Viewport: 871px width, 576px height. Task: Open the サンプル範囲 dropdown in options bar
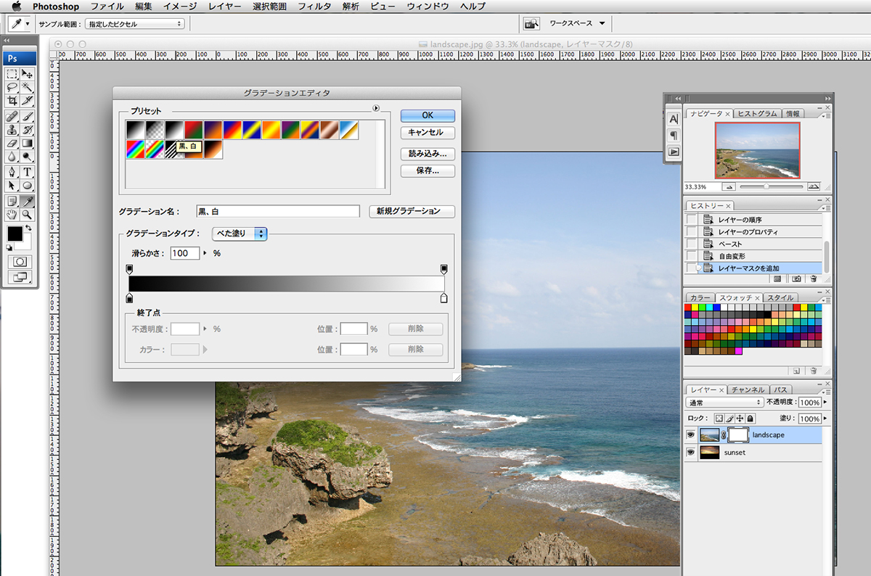coord(134,24)
